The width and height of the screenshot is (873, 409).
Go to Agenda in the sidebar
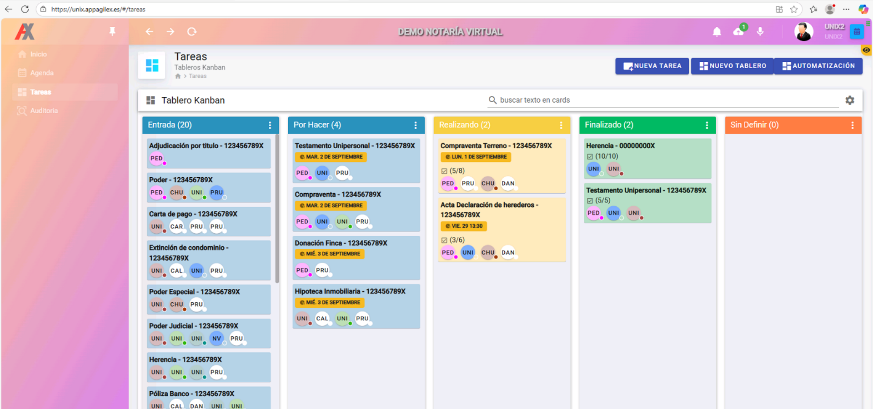click(41, 73)
